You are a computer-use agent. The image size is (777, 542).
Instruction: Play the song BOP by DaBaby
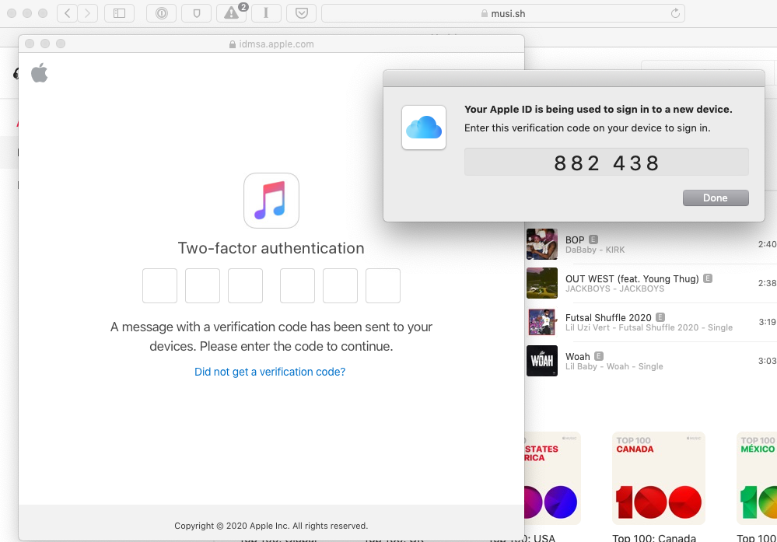pyautogui.click(x=575, y=240)
